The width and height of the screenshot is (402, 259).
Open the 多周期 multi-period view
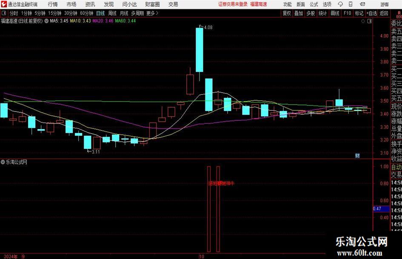(137, 13)
